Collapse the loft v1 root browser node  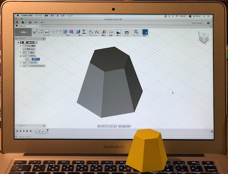pyautogui.click(x=18, y=43)
